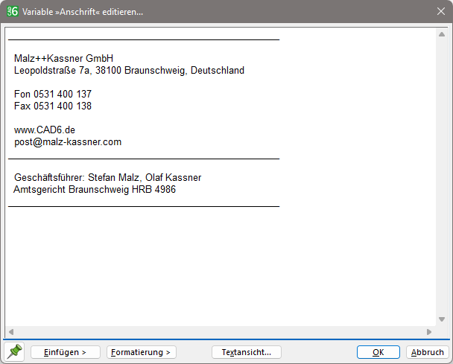Click the green pushpin icon
453x364 pixels.
point(14,351)
